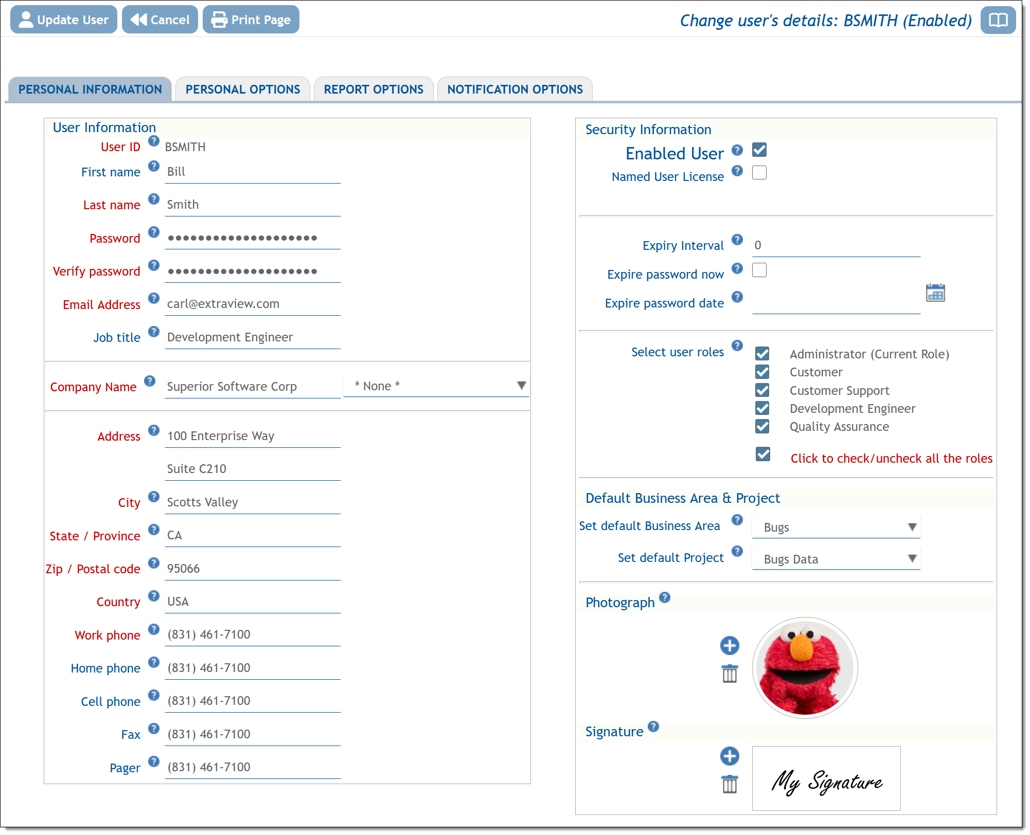Click the plus icon to add photograph
This screenshot has height=835, width=1030.
(x=730, y=646)
